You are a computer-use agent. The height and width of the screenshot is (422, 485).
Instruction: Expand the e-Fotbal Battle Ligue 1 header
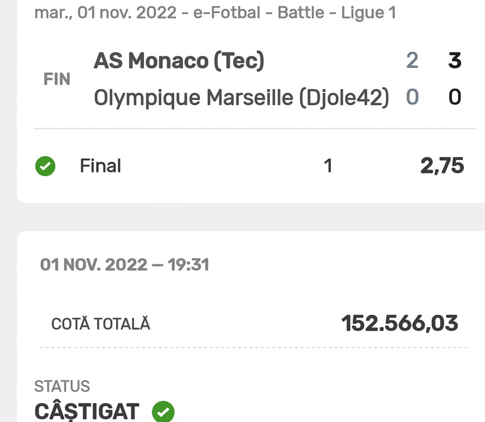pos(215,12)
